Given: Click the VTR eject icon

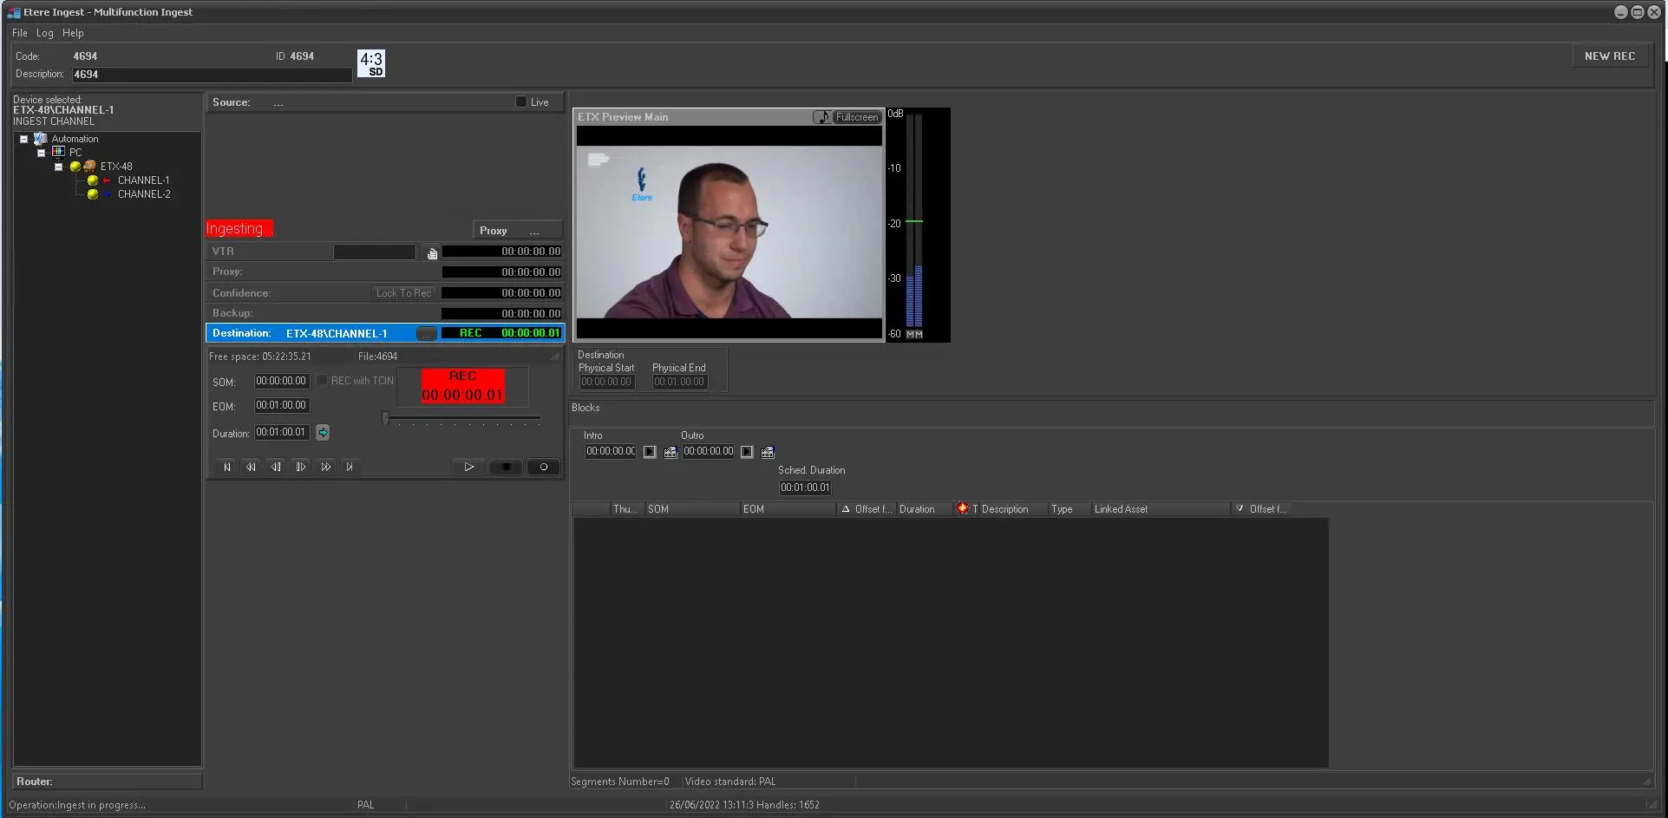Looking at the screenshot, I should 432,252.
